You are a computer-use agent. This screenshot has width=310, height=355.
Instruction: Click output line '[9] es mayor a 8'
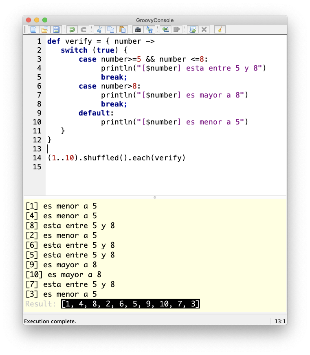click(61, 265)
